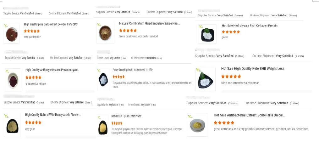
Task: Open "High Quality Natural Wild Honeysuckle Flower" link
Action: point(53,115)
